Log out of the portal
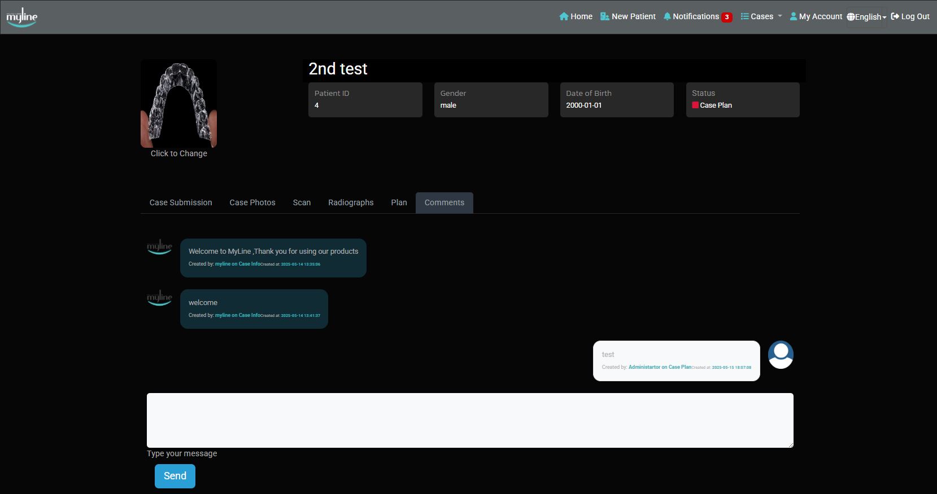This screenshot has height=494, width=937. pyautogui.click(x=910, y=16)
